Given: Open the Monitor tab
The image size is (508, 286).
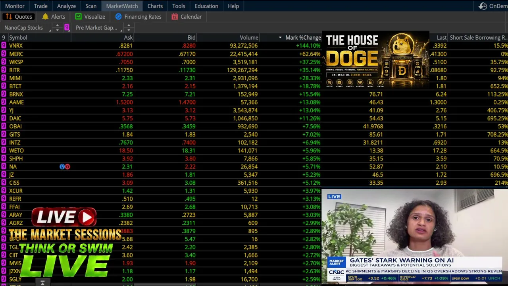Looking at the screenshot, I should [x=15, y=6].
